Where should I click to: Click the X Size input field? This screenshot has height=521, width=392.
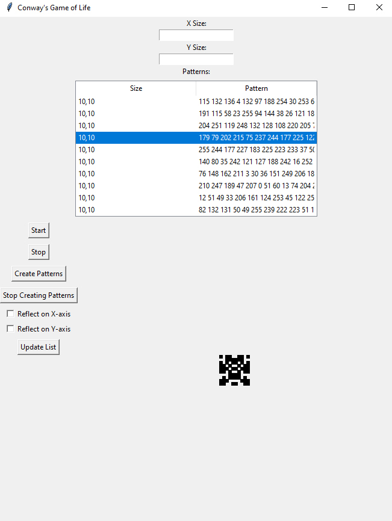pos(196,35)
